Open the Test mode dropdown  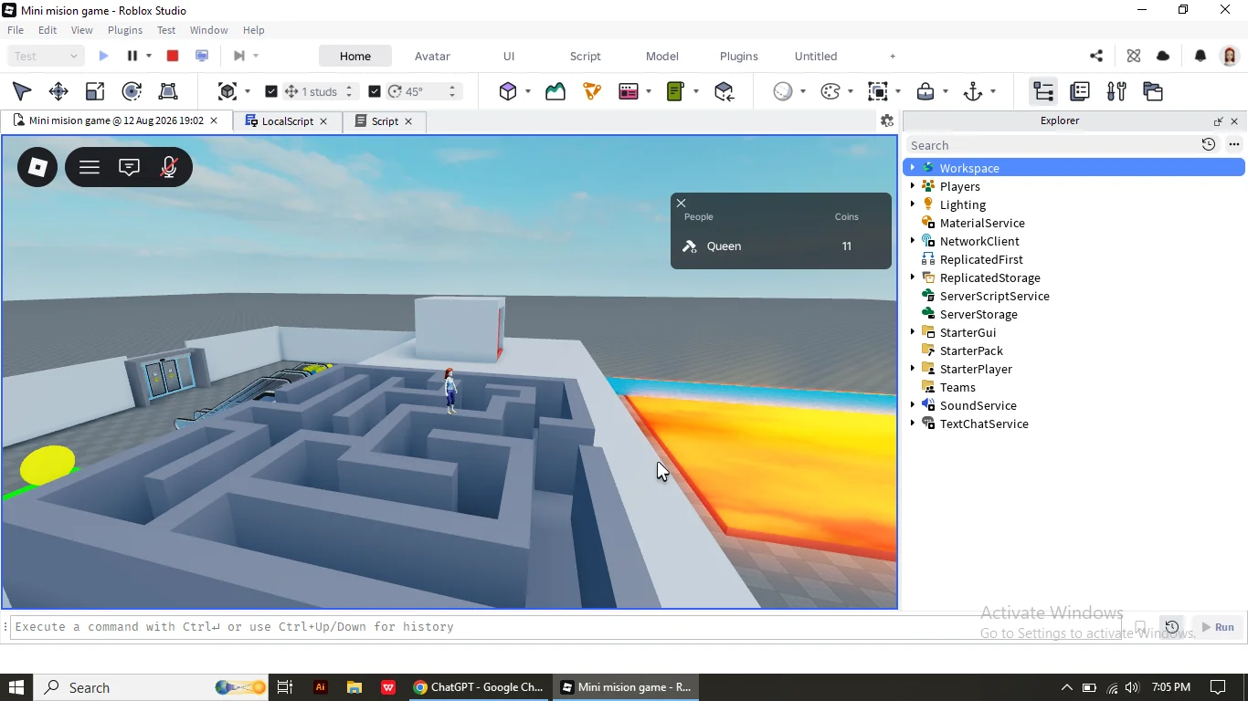point(46,56)
